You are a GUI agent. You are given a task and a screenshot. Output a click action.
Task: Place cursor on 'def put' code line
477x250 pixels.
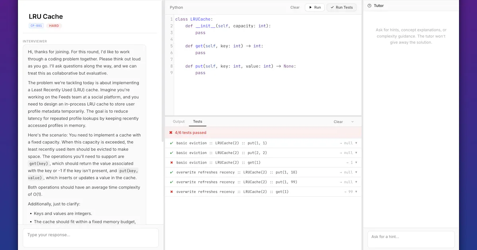(x=240, y=66)
